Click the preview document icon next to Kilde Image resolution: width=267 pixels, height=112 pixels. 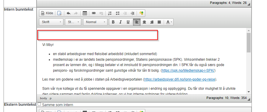pyautogui.click(x=59, y=13)
